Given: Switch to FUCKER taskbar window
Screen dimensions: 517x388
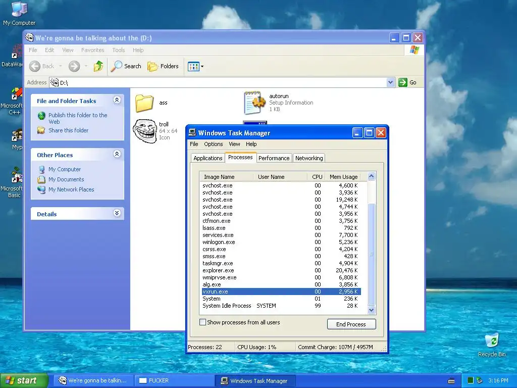Looking at the screenshot, I should coord(174,380).
